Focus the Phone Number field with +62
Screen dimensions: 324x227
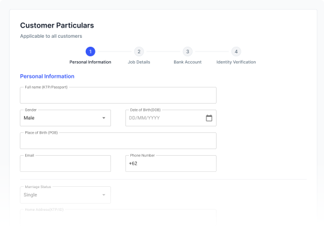point(171,164)
